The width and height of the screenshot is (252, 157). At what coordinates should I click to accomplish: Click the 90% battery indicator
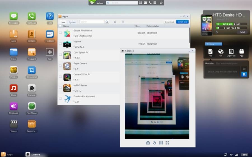[245, 155]
